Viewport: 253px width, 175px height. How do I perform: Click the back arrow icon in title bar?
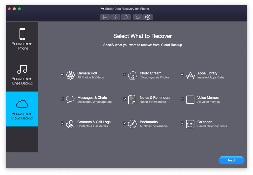(102, 9)
